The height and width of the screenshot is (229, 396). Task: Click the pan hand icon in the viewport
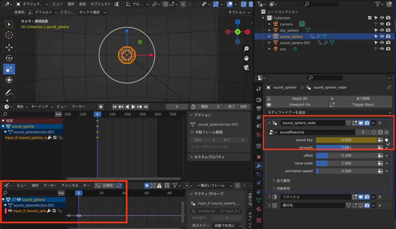point(246,58)
